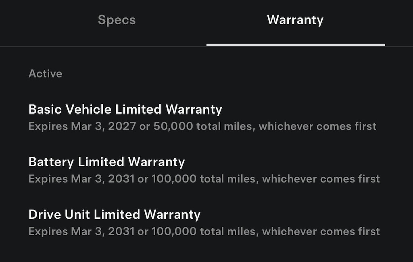Screen dimensions: 413x262
Task: Click the gray divider line beneath Specs
Action: [x=103, y=46]
